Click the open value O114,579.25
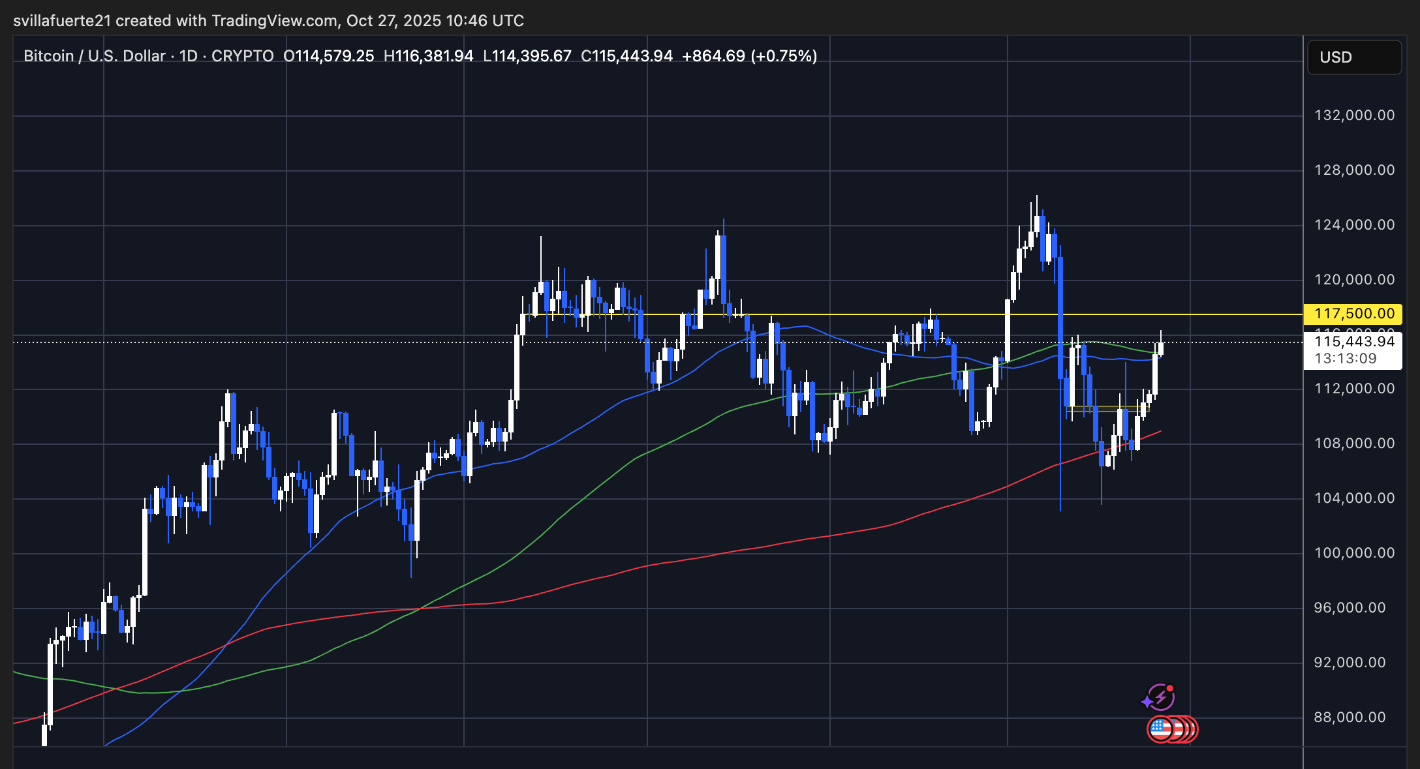This screenshot has width=1420, height=769. [328, 56]
